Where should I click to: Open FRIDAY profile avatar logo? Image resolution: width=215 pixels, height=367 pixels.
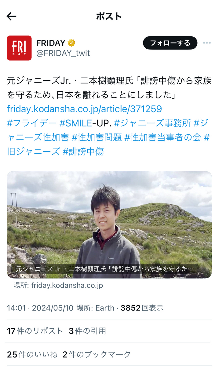[19, 48]
